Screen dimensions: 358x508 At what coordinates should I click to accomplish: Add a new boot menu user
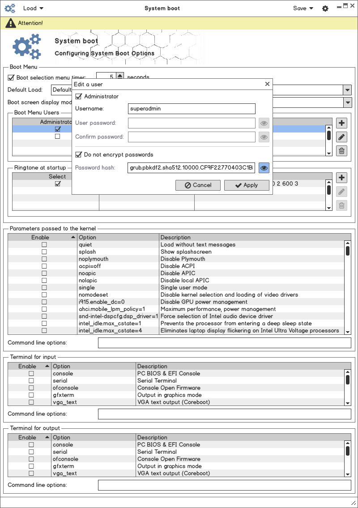[x=341, y=123]
